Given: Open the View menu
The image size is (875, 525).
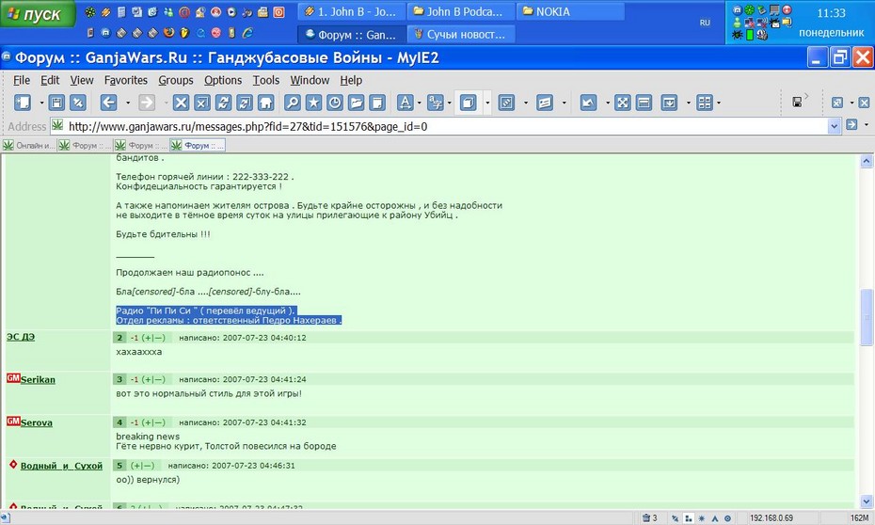Looking at the screenshot, I should click(x=82, y=80).
